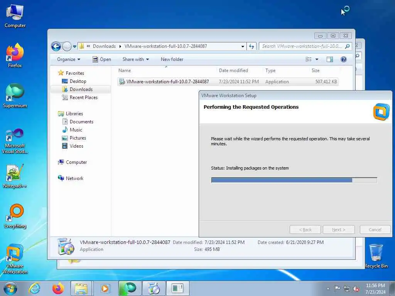The image size is (395, 296).
Task: Click the network icon in system tray
Action: pyautogui.click(x=347, y=289)
